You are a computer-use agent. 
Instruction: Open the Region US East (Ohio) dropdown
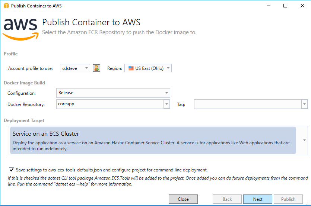pyautogui.click(x=148, y=68)
